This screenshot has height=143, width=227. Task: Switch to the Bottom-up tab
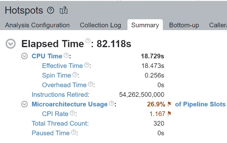coord(184,25)
